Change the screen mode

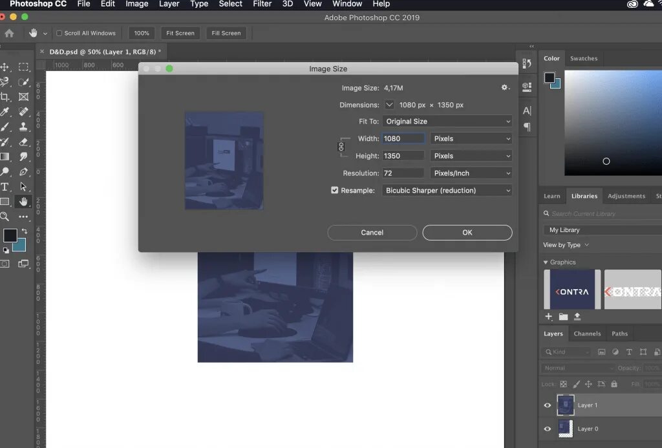click(x=23, y=264)
